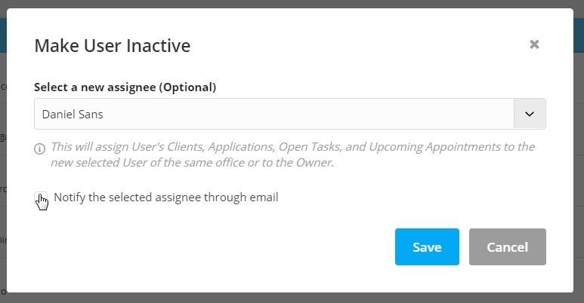Save the inactive user settings
This screenshot has width=584, height=303.
pos(427,247)
